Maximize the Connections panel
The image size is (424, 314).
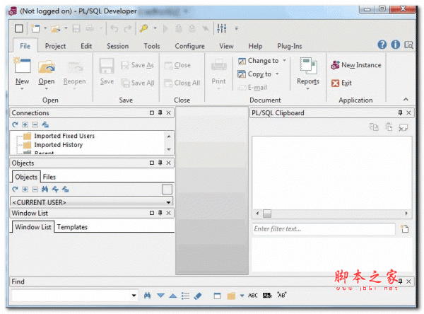point(152,112)
